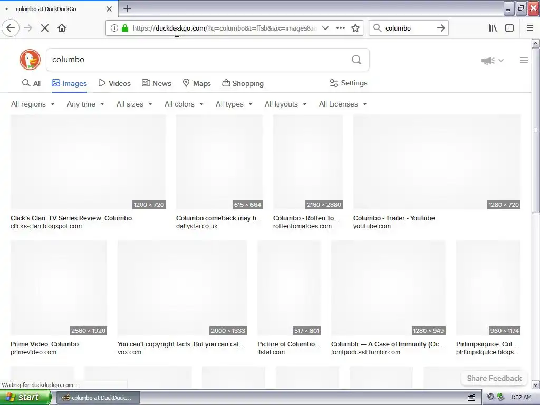Click the address bar URL
Screen dimensions: 540x405
225,28
